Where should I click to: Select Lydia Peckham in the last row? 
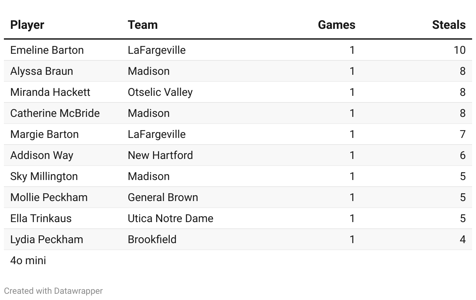coord(47,240)
